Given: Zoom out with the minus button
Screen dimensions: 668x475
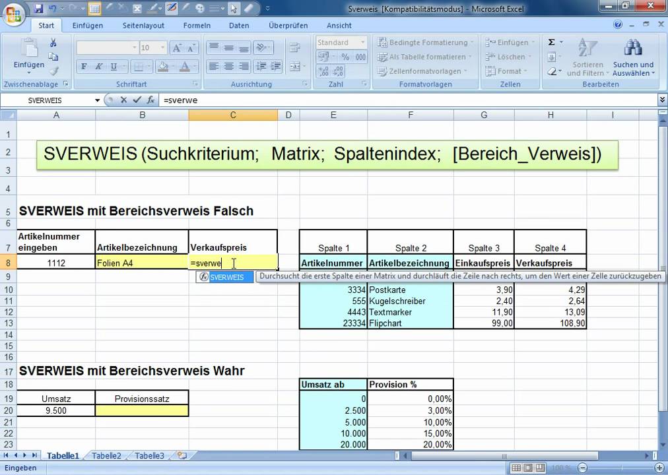Looking at the screenshot, I should (x=582, y=468).
